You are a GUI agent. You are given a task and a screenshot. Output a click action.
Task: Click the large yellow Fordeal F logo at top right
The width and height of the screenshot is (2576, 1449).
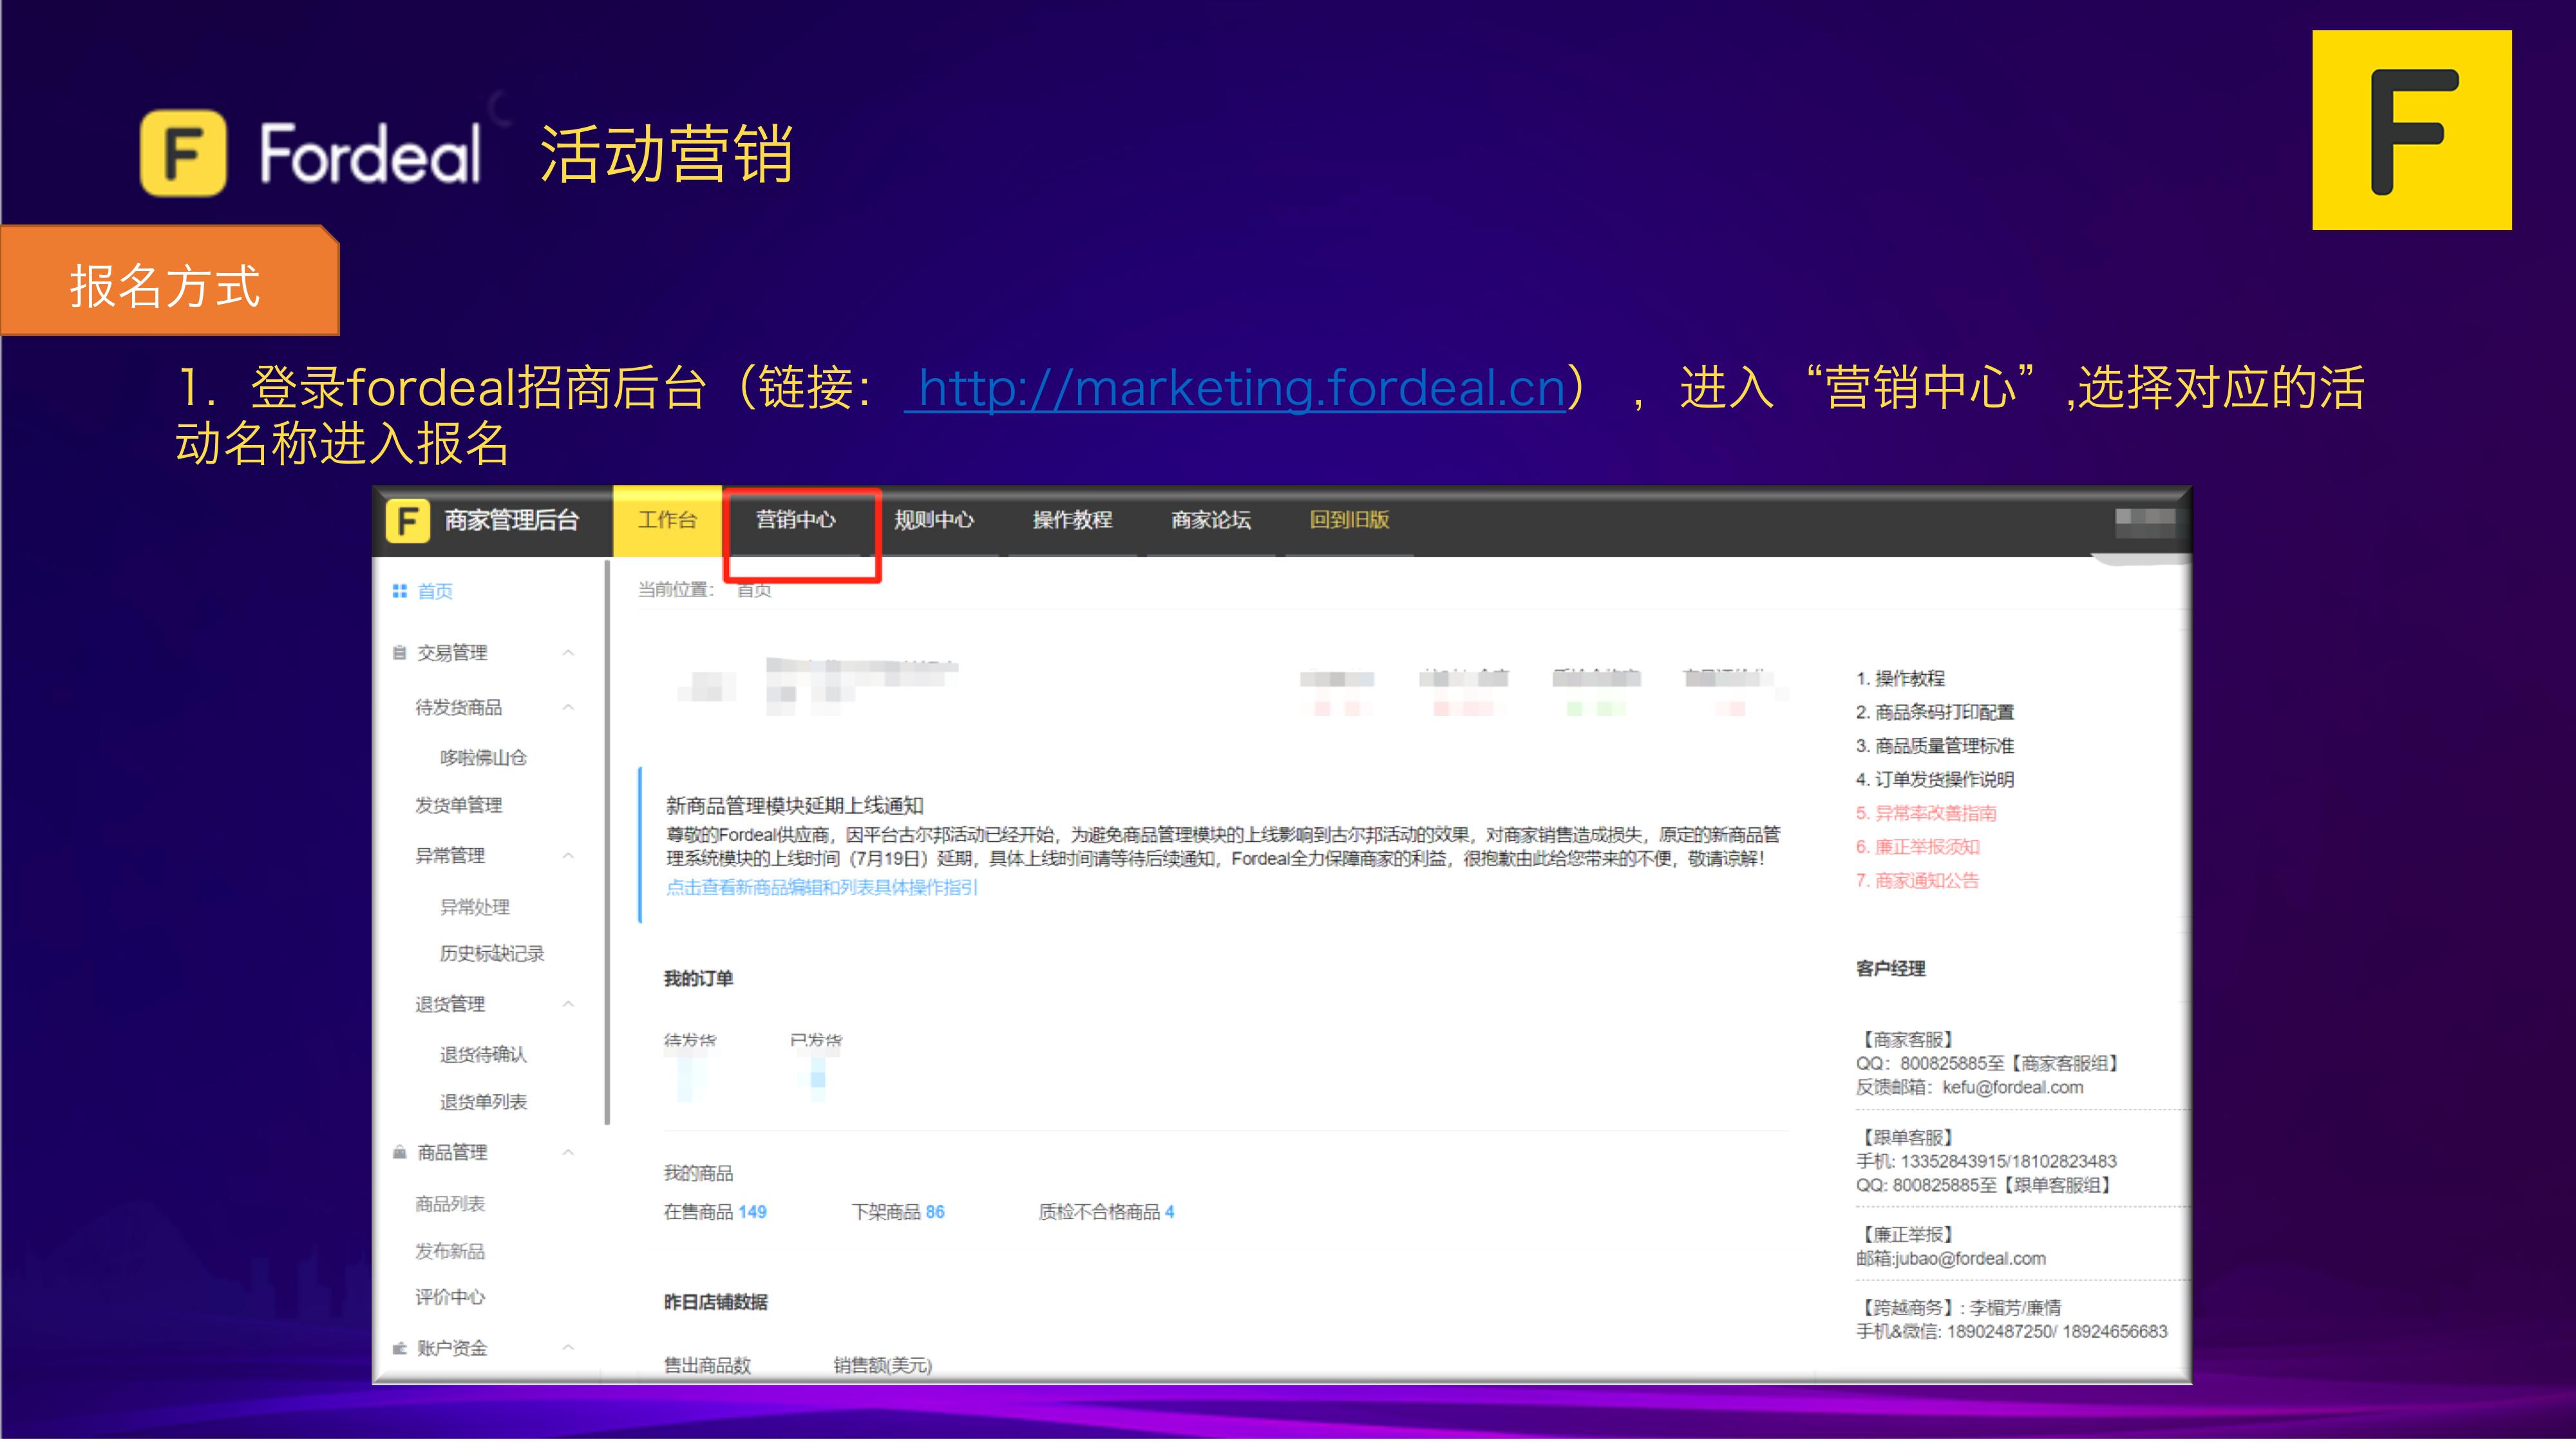click(x=2411, y=130)
